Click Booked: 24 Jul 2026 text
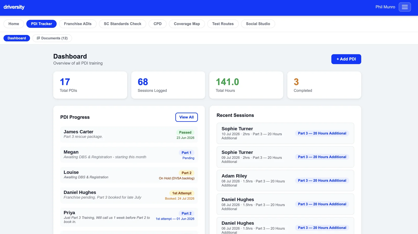The height and width of the screenshot is (234, 418). point(180,199)
